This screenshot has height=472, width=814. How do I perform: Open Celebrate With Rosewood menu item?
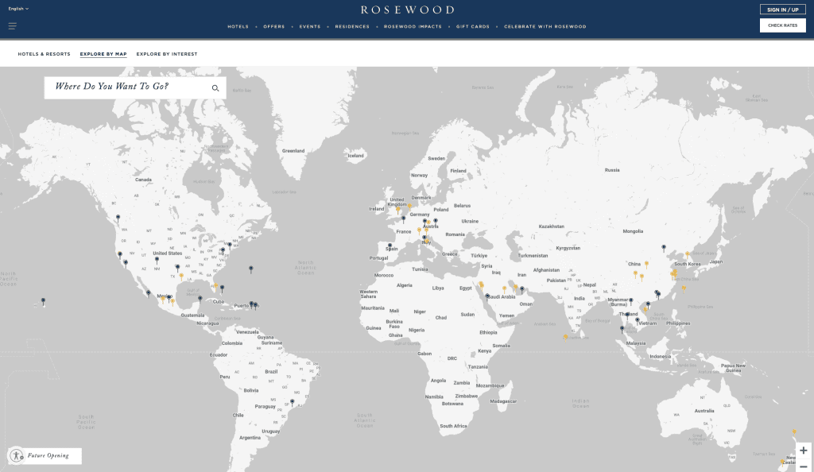(x=545, y=26)
